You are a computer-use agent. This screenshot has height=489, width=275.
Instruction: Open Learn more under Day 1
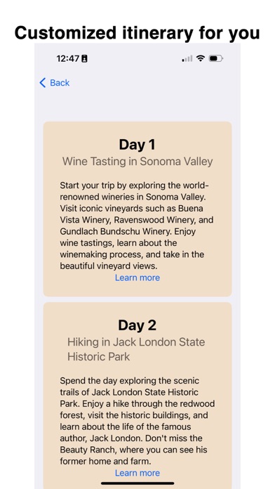pos(137,278)
